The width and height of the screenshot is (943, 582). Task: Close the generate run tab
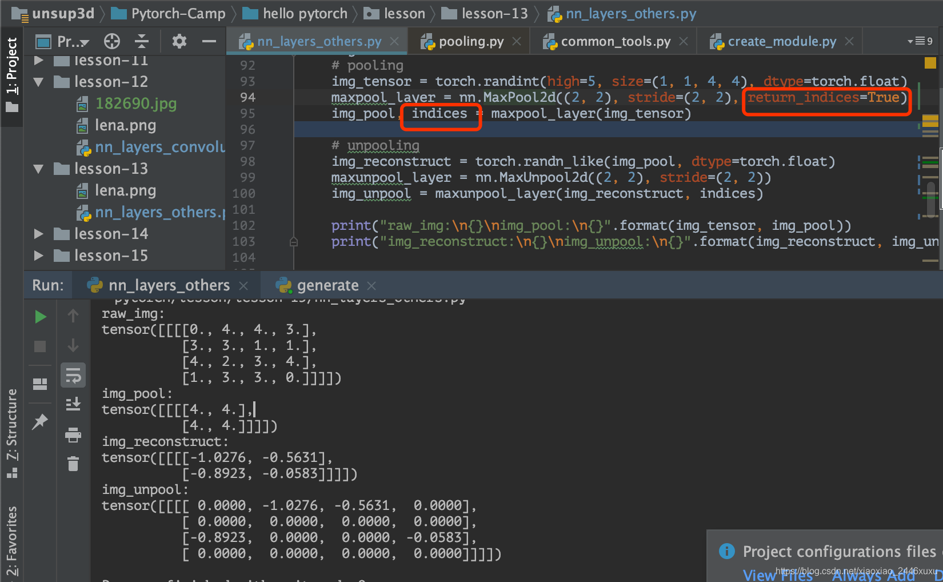tap(371, 285)
